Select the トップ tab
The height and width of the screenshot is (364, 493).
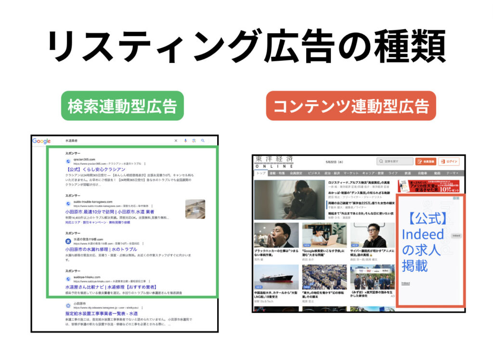tap(261, 173)
